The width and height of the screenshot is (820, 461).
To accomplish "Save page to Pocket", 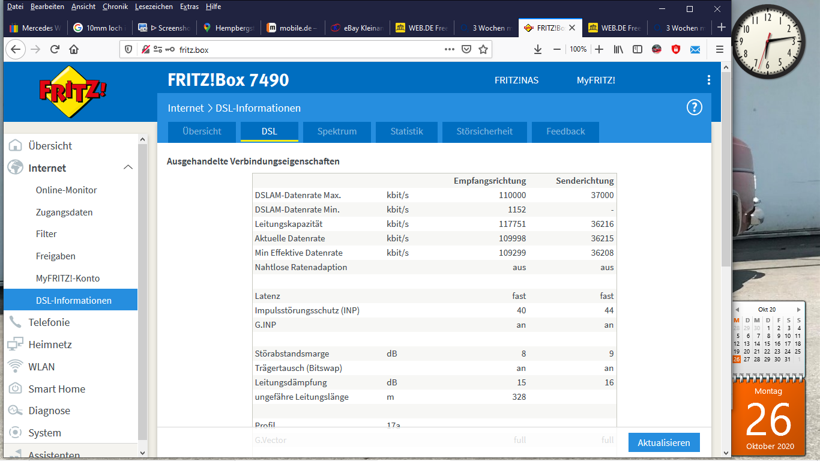I will point(466,49).
